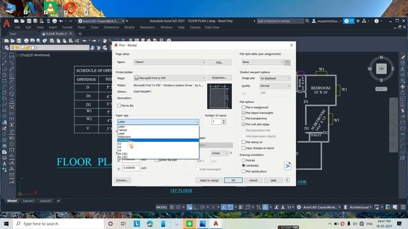Click Apply to Layout button
The width and height of the screenshot is (408, 229).
(x=209, y=180)
